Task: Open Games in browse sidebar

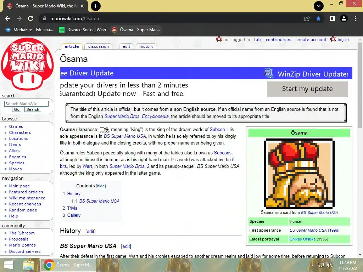Action: coord(16,126)
